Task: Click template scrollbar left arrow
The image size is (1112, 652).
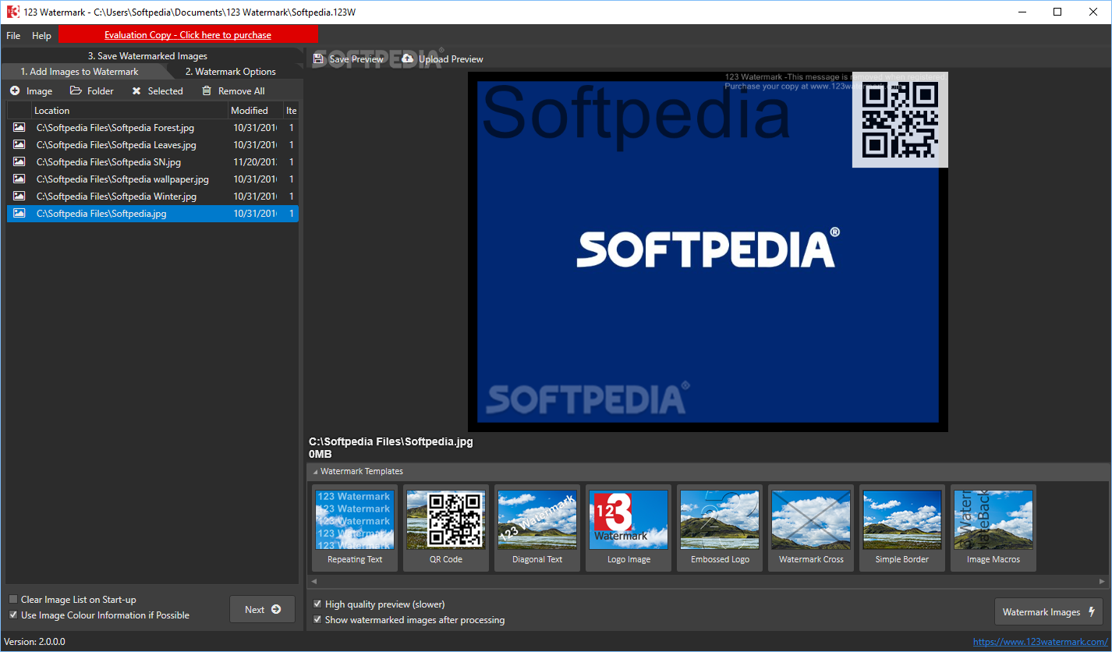Action: pos(314,582)
